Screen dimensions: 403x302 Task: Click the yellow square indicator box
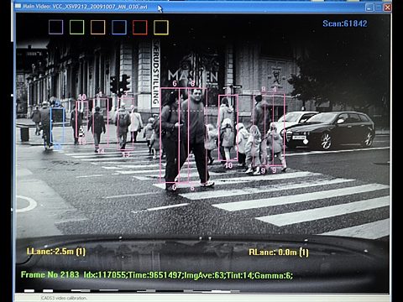tap(161, 28)
